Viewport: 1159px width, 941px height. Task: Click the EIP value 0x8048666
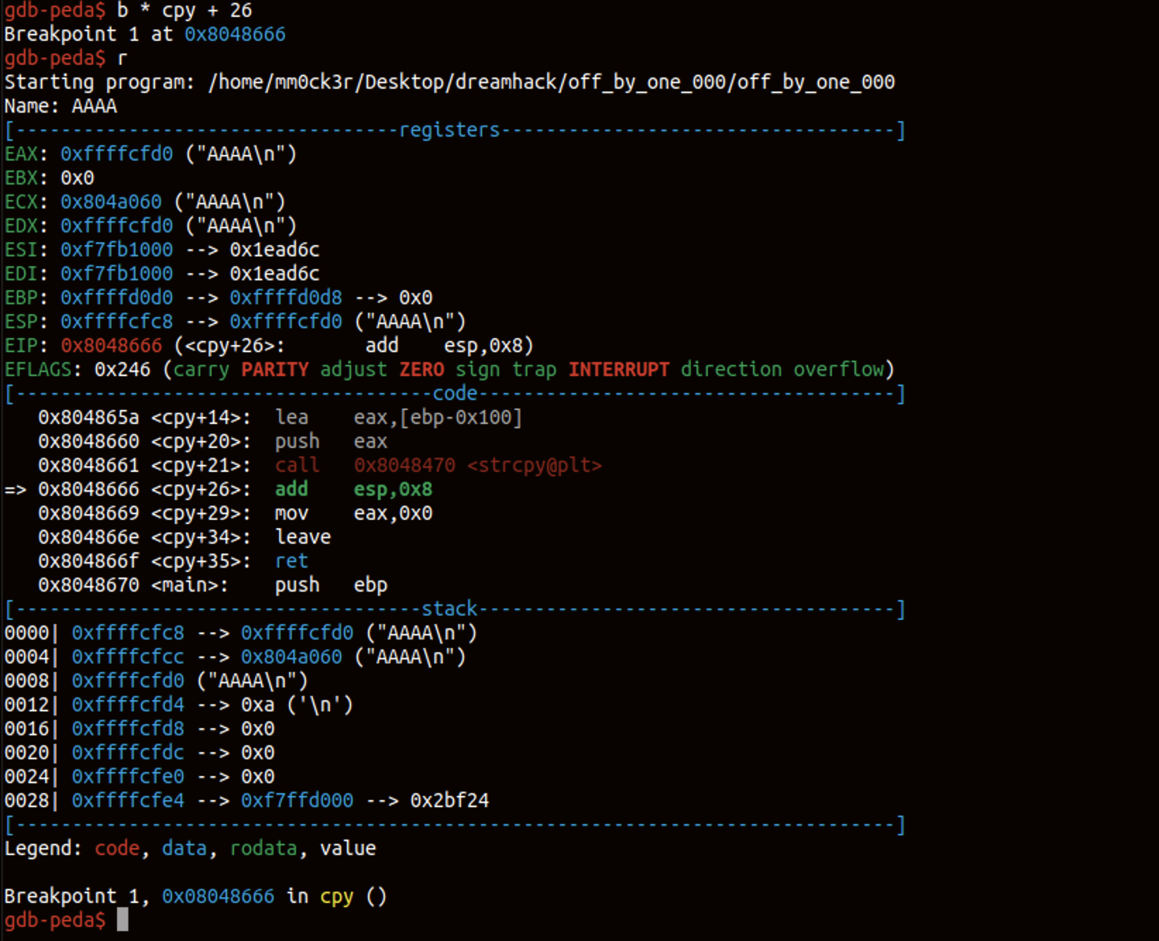tap(111, 346)
